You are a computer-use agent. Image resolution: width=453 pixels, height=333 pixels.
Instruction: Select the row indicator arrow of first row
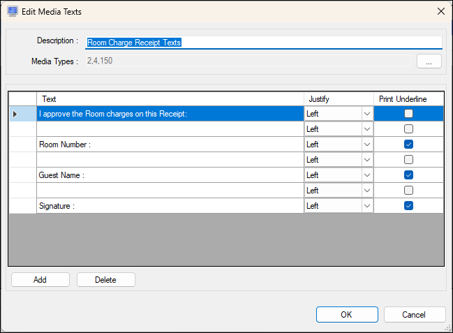(x=15, y=114)
